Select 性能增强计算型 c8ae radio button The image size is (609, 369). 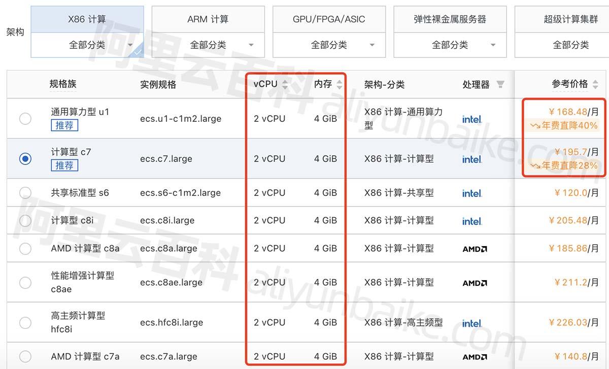[x=25, y=283]
